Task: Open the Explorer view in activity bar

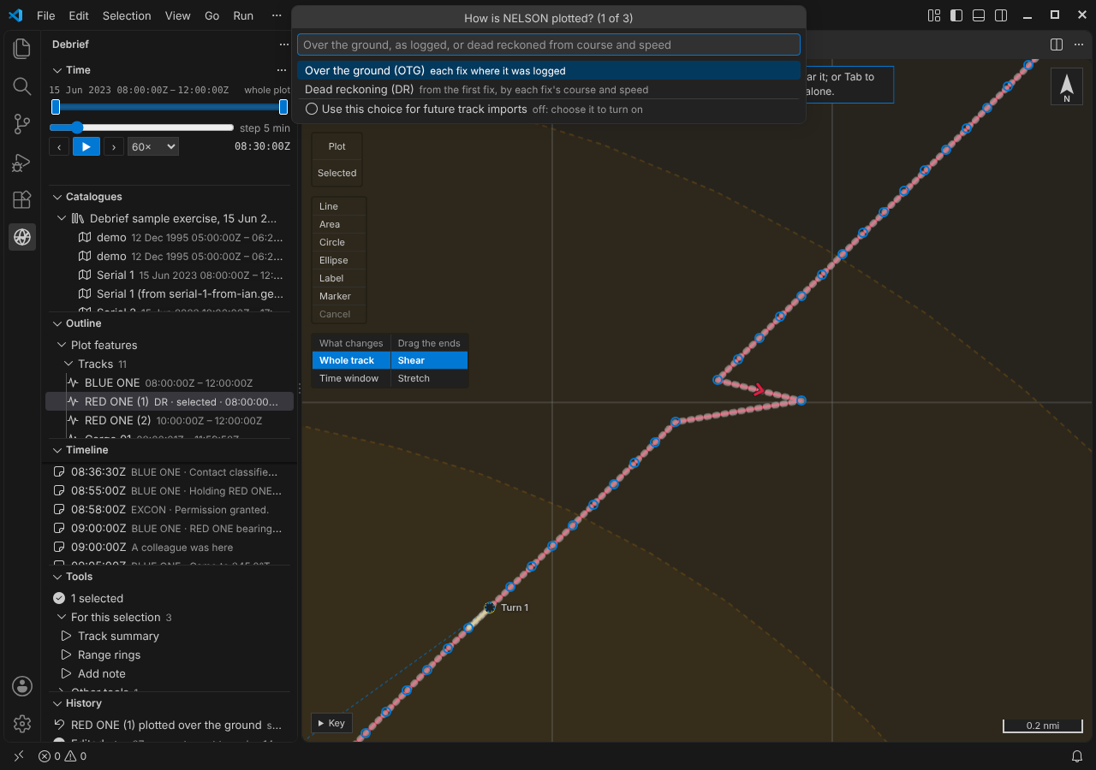Action: coord(22,49)
